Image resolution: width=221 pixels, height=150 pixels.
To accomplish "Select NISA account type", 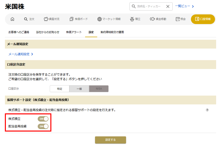I will tap(99, 89).
